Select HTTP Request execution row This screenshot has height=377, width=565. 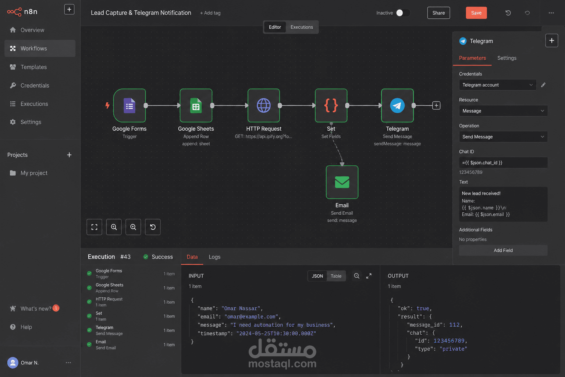coord(131,302)
